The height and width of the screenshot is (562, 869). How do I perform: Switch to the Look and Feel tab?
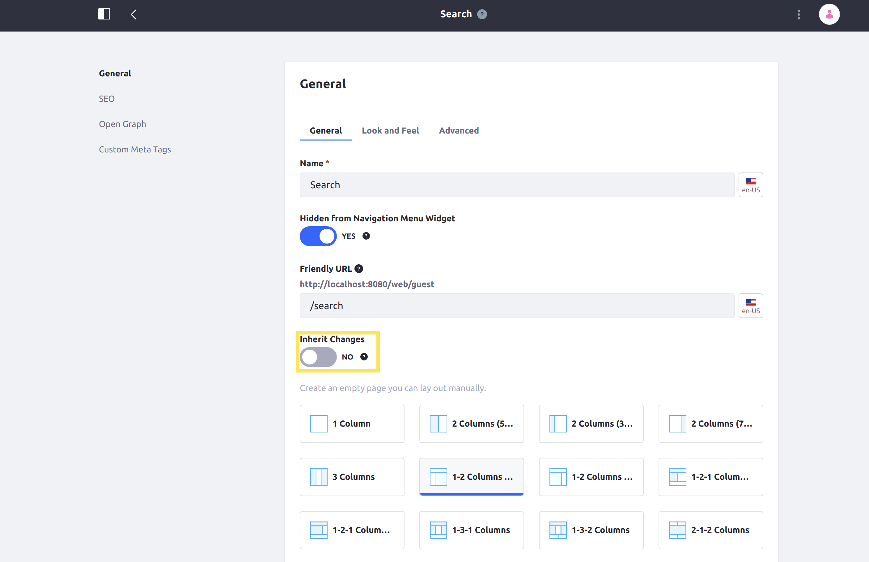(x=389, y=130)
